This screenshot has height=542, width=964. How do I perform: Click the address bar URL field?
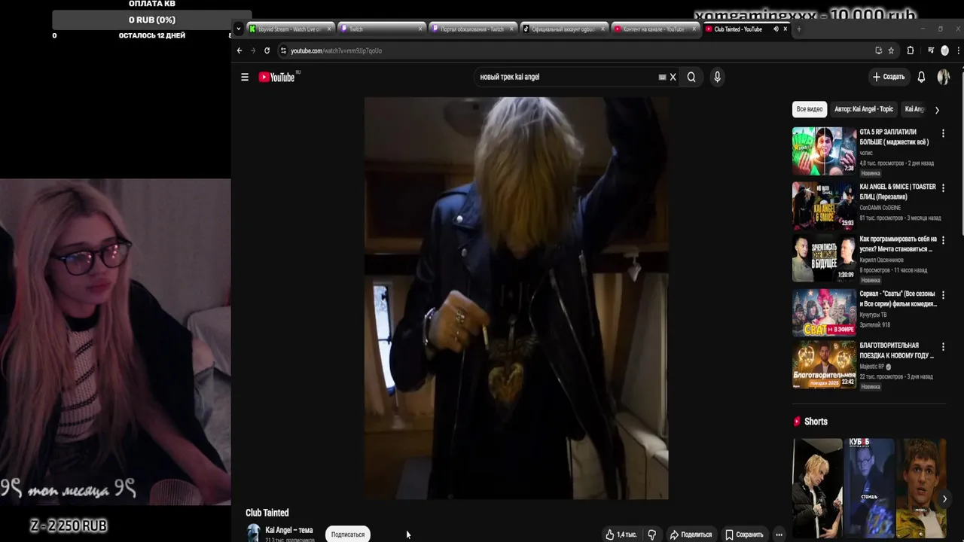point(572,50)
